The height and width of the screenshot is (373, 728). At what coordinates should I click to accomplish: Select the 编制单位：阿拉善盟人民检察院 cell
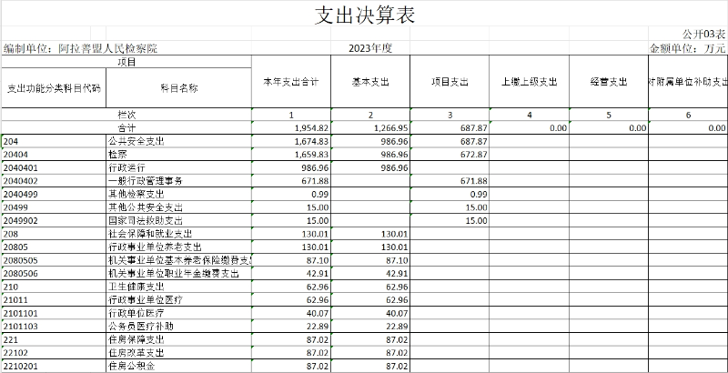81,48
